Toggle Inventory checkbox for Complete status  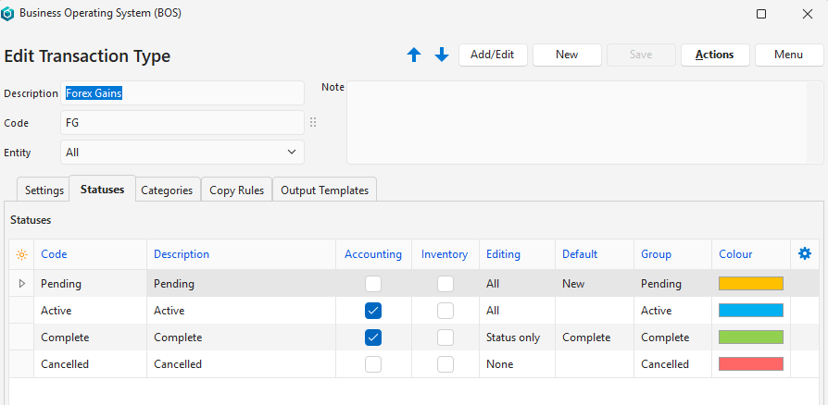[445, 337]
